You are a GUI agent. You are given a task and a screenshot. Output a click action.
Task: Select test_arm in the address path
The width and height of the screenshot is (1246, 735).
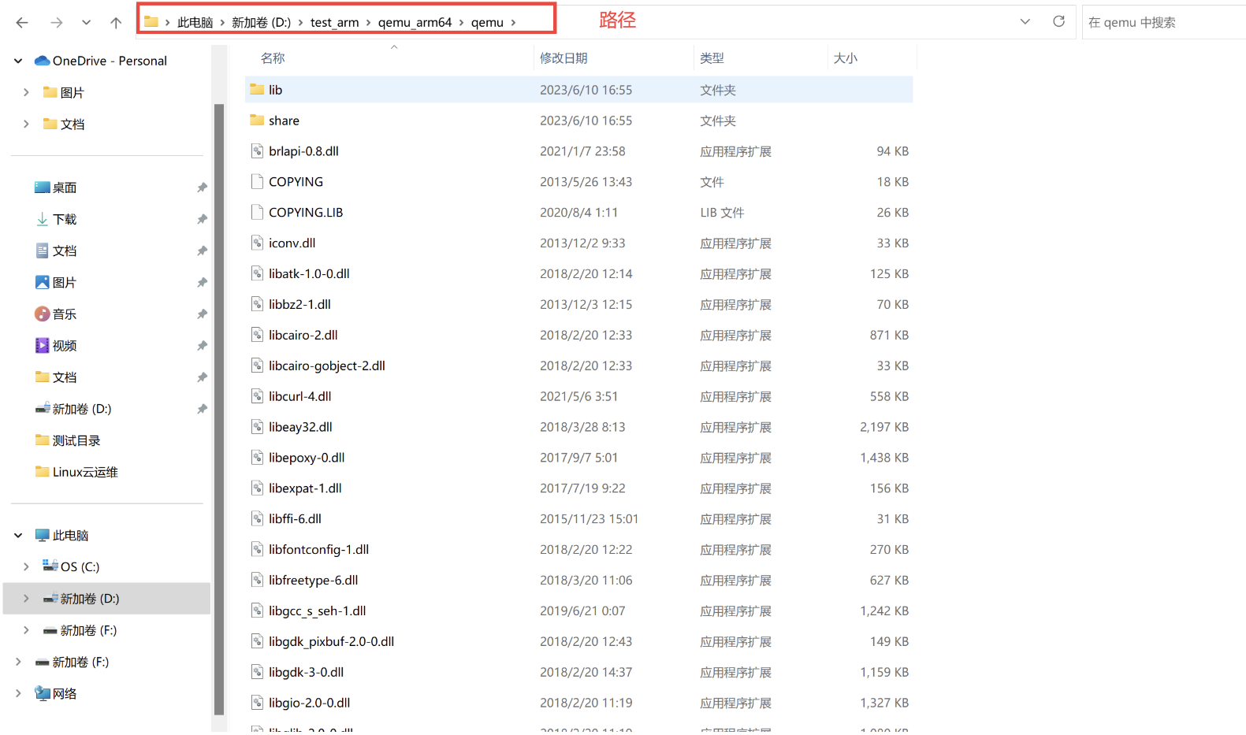click(x=334, y=22)
